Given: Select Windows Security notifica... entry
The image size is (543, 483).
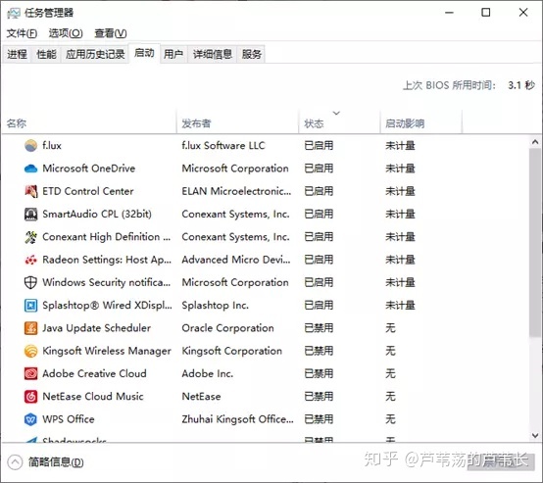Looking at the screenshot, I should [x=107, y=282].
